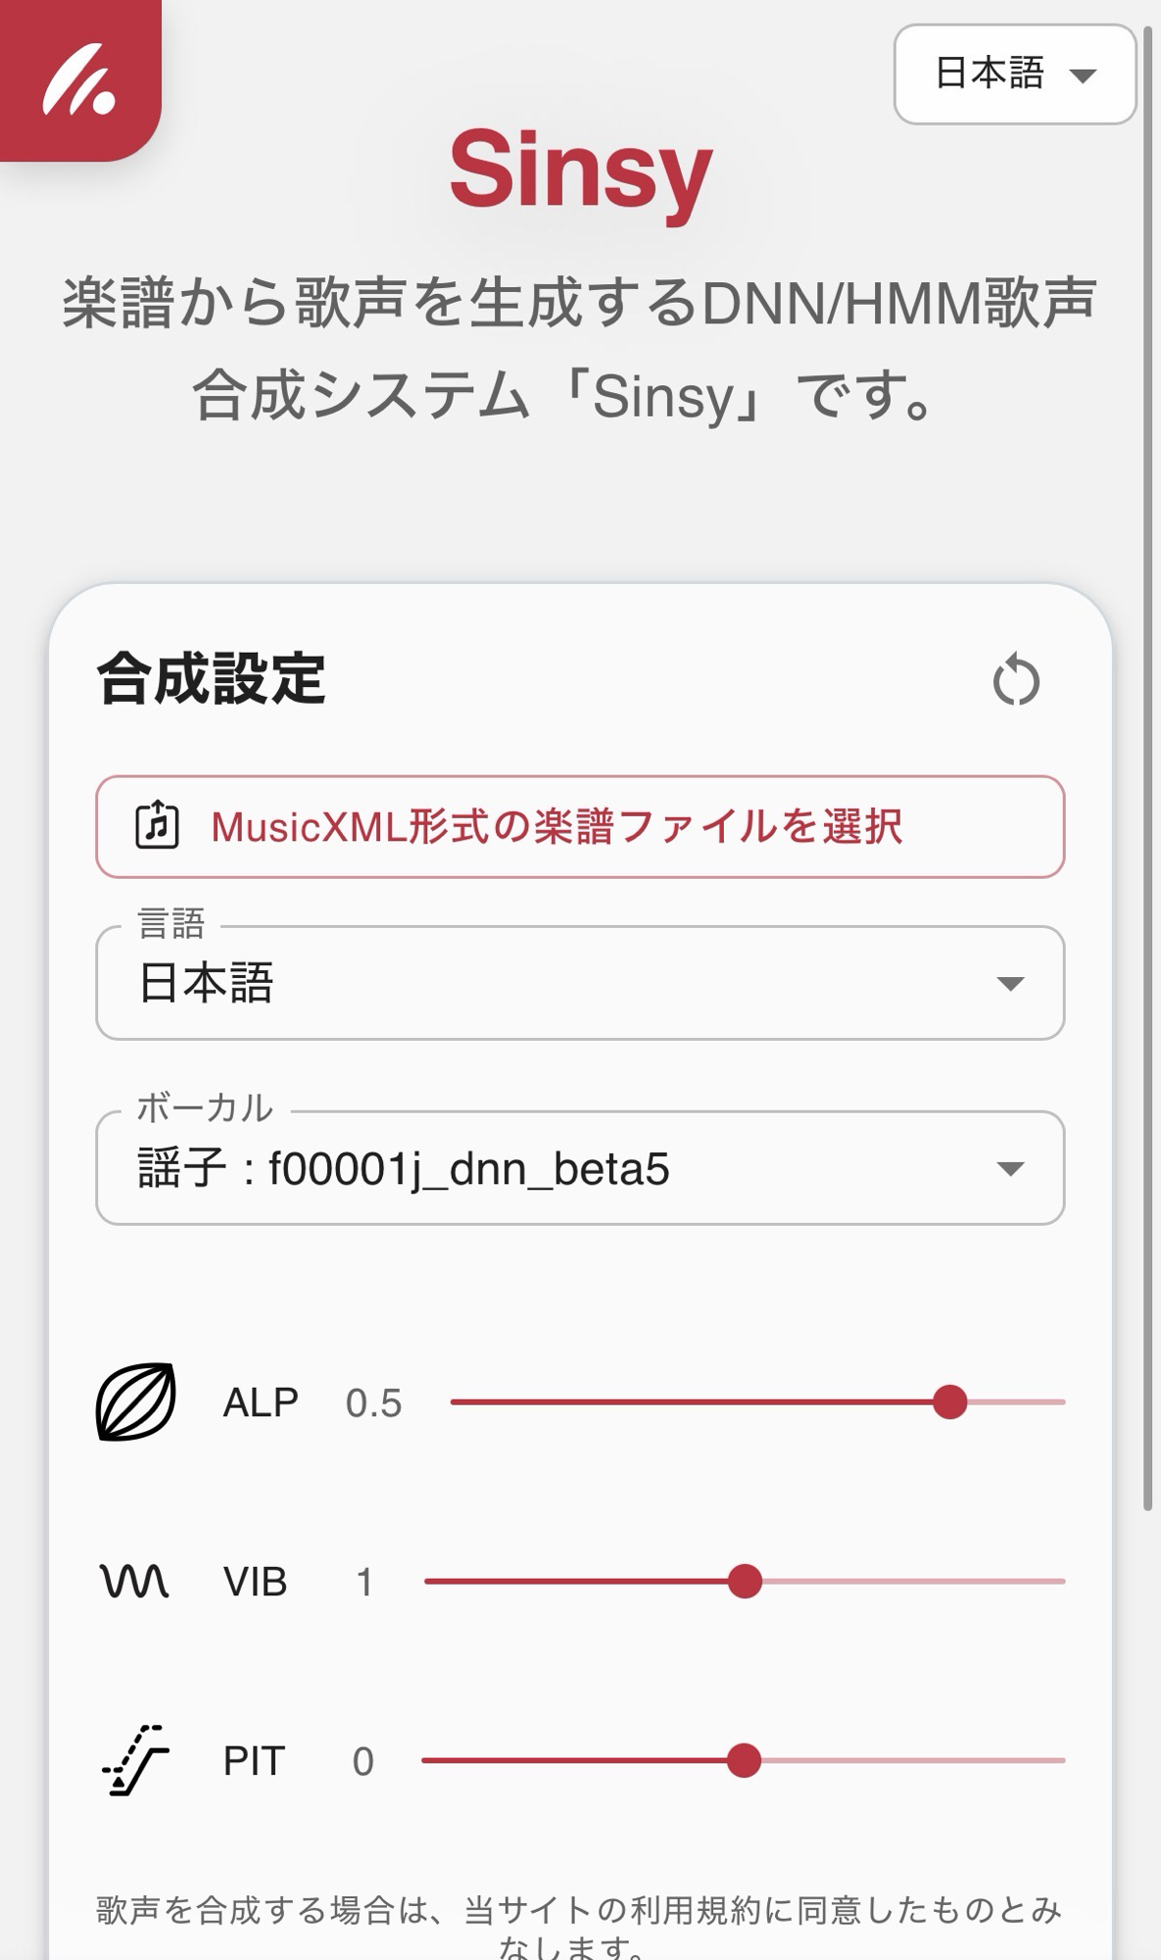This screenshot has width=1161, height=1960.
Task: Expand the 言語 dropdown
Action: point(578,983)
